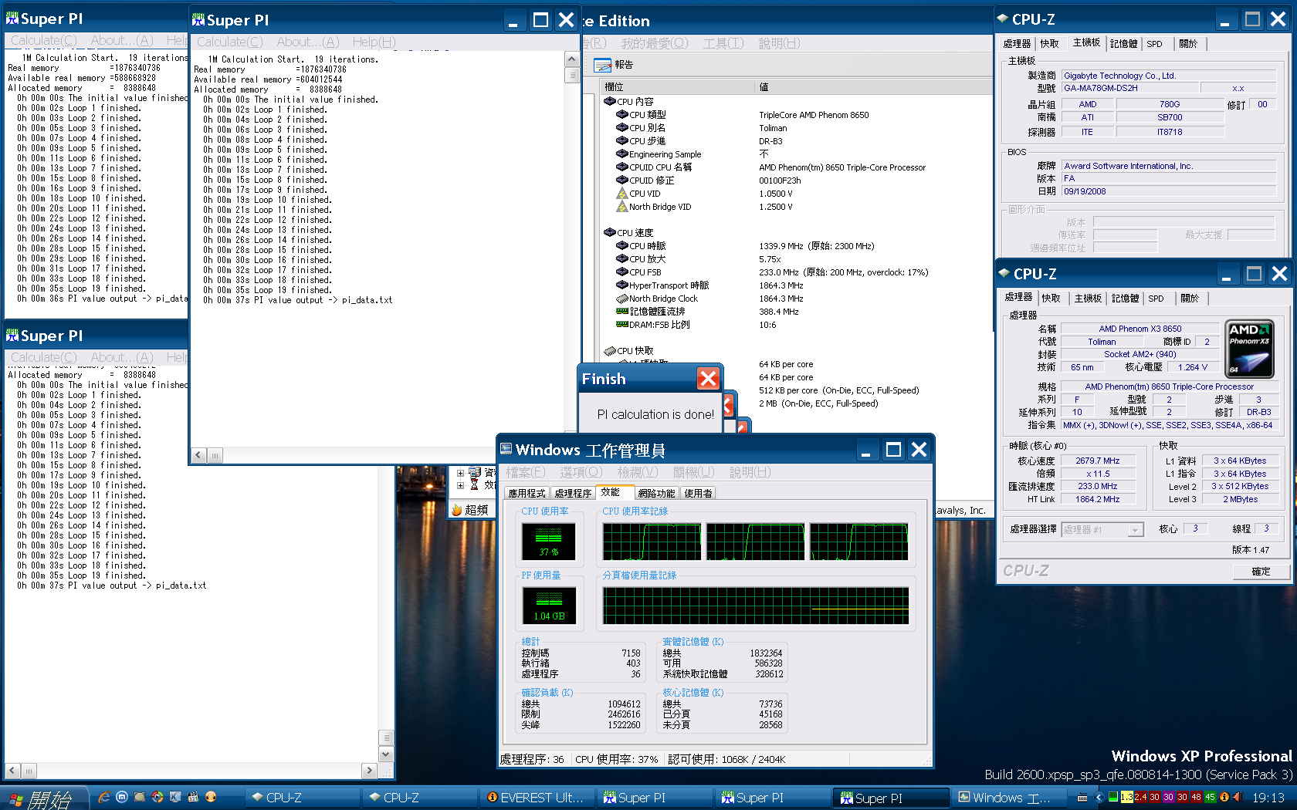Open 檔案(F) menu in Task Manager

coord(526,472)
